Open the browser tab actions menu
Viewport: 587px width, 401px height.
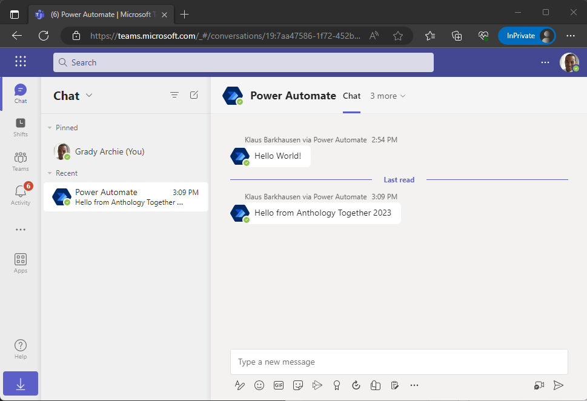pyautogui.click(x=15, y=15)
